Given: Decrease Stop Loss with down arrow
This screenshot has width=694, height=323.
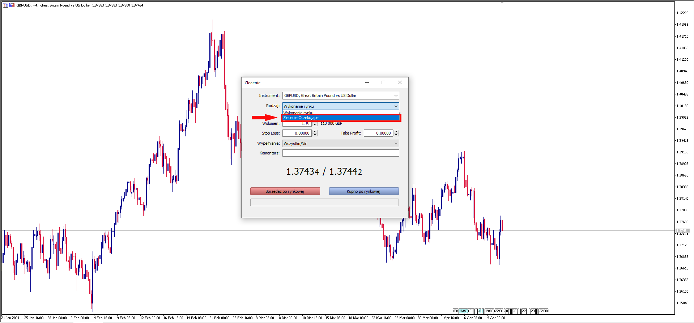Looking at the screenshot, I should (315, 135).
